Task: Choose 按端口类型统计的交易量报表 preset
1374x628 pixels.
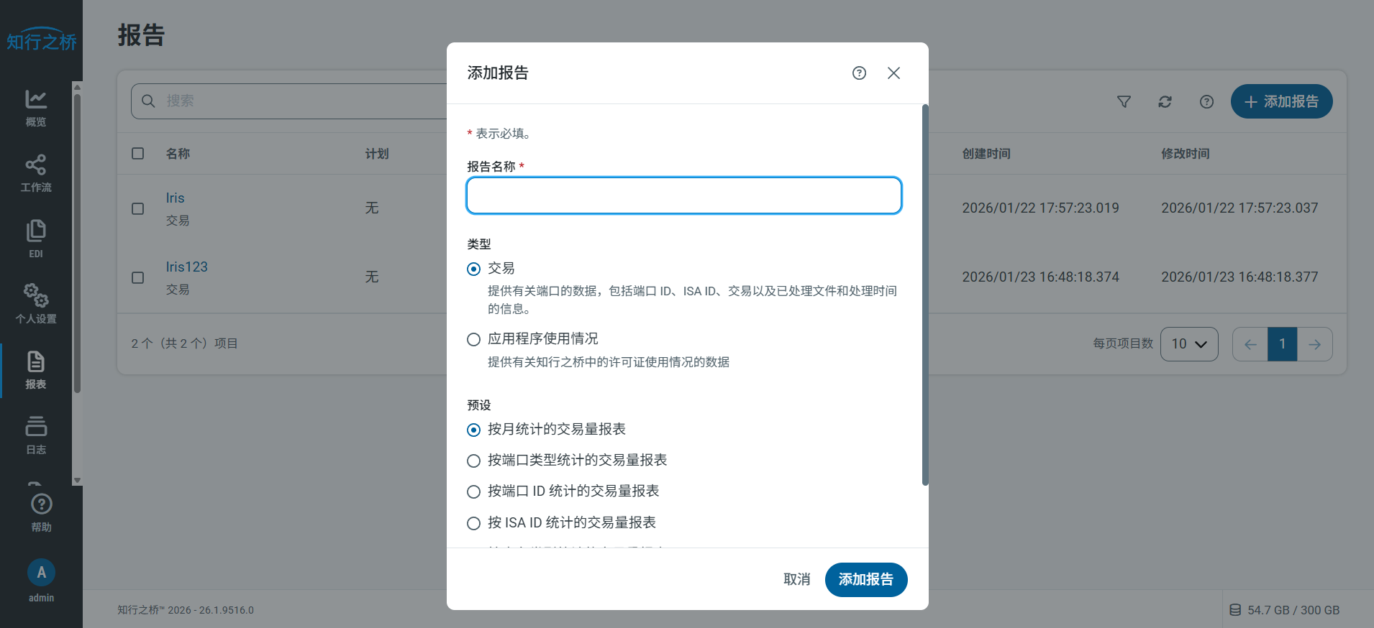Action: pos(473,461)
